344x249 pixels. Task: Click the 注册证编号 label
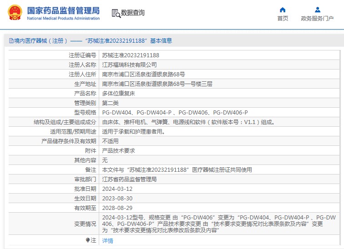point(82,55)
